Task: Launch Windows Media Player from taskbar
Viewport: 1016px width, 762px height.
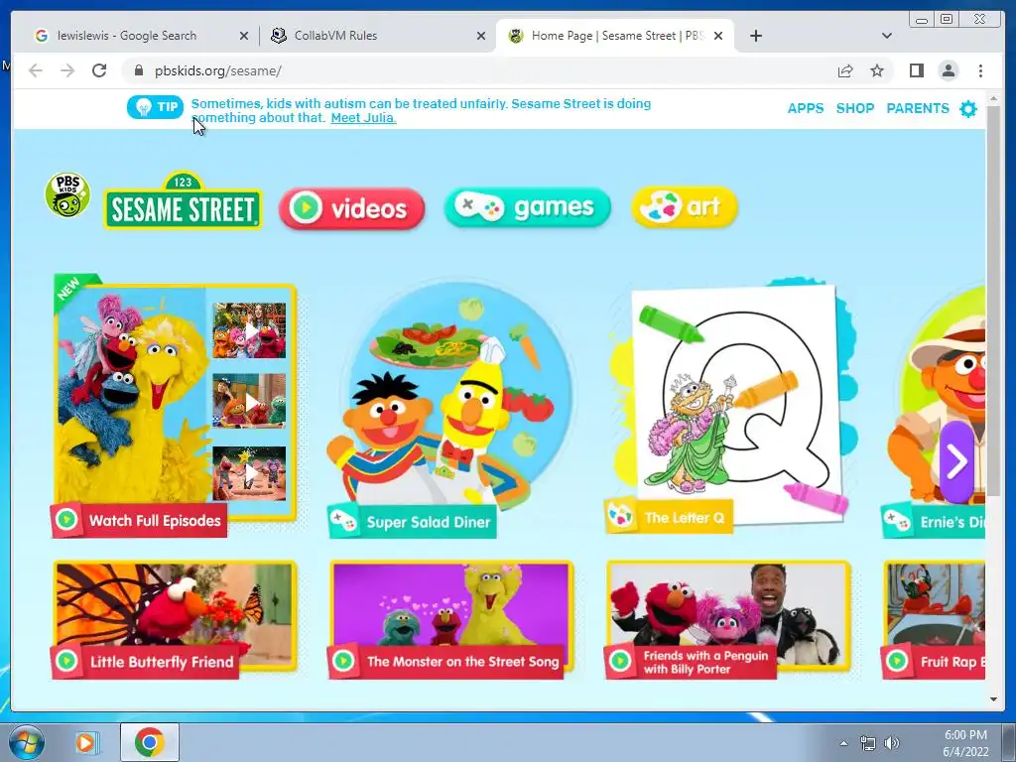Action: pos(85,742)
